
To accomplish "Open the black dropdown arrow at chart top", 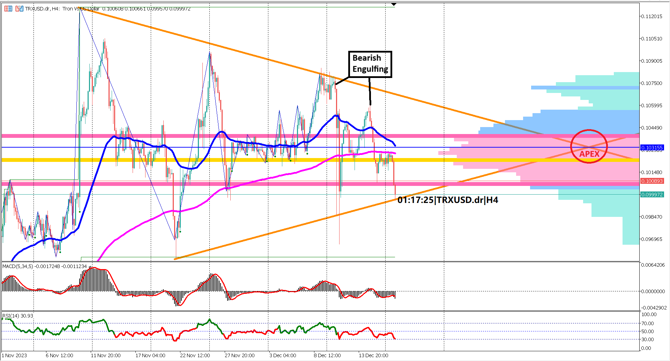I will 393,5.
